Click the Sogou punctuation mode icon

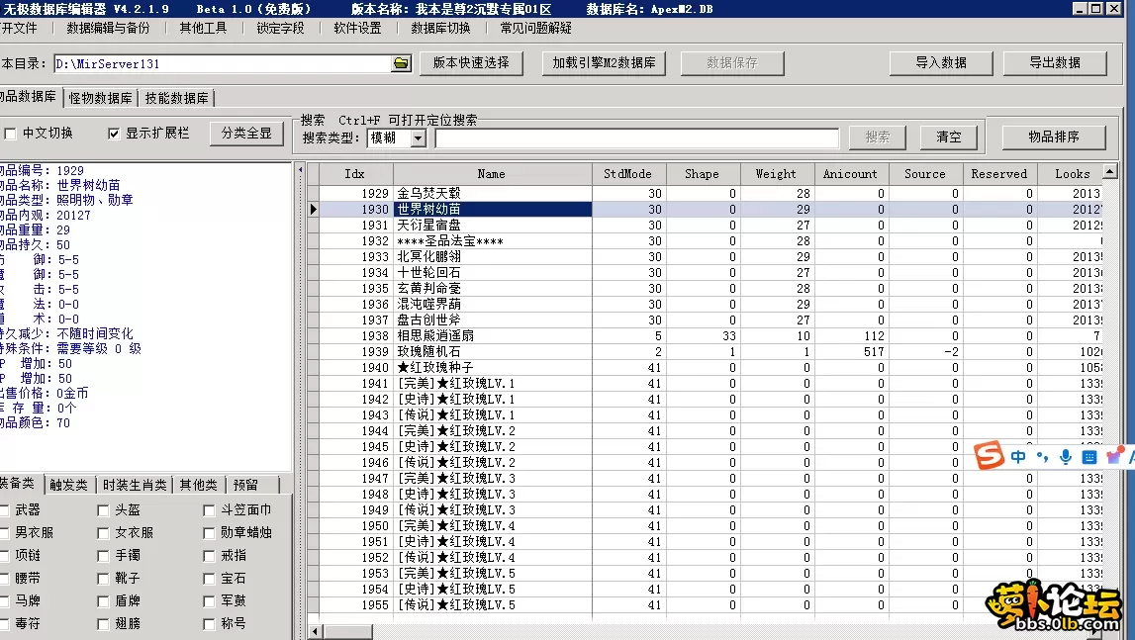[1042, 457]
